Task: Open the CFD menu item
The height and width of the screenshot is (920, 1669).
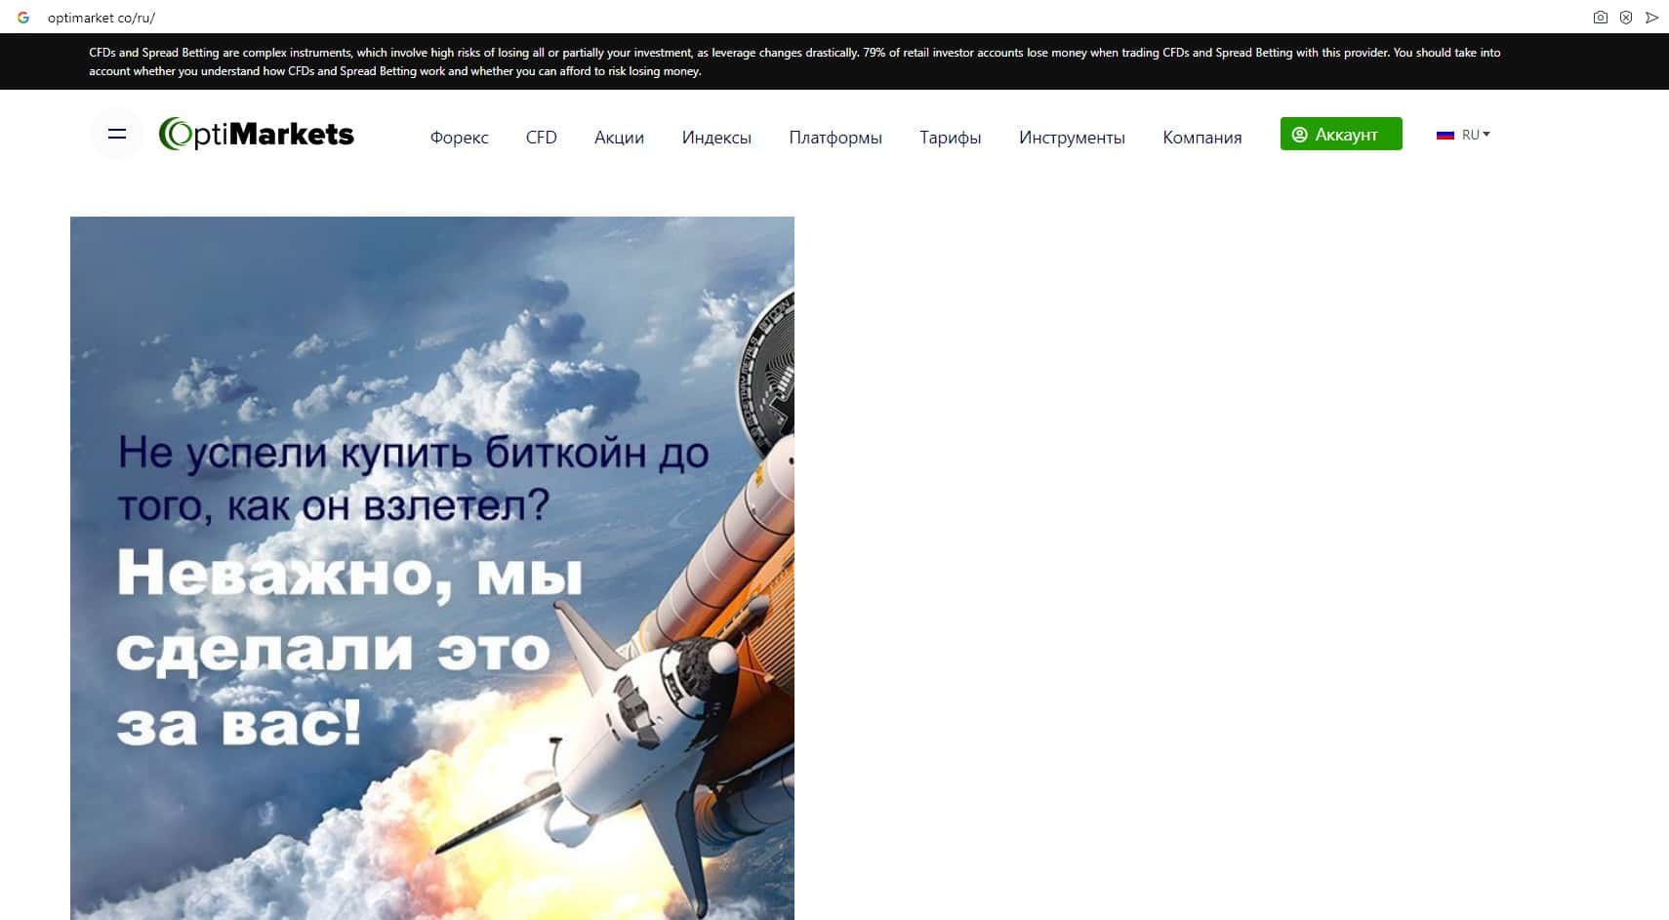Action: [542, 138]
